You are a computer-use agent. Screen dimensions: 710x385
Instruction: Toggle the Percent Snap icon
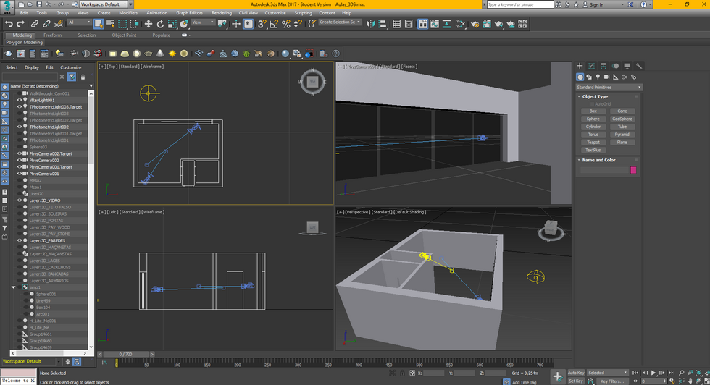coord(285,24)
